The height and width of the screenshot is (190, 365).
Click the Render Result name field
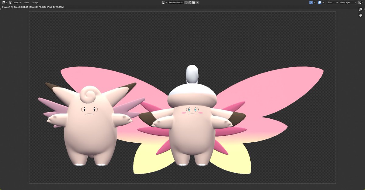click(x=176, y=2)
